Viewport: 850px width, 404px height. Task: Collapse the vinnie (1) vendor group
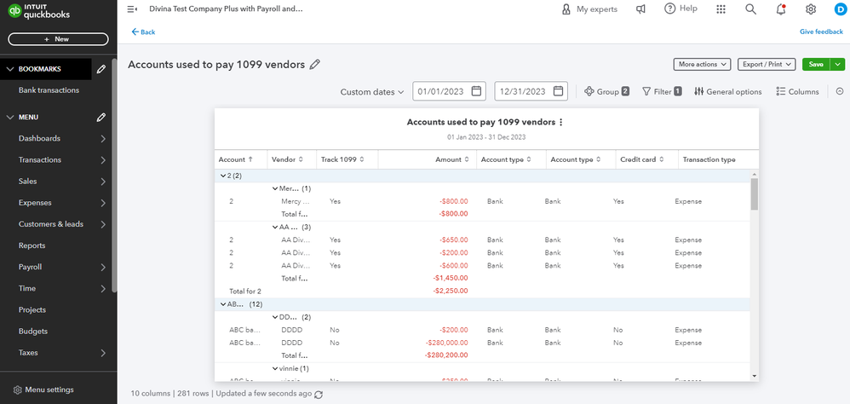[x=275, y=369]
